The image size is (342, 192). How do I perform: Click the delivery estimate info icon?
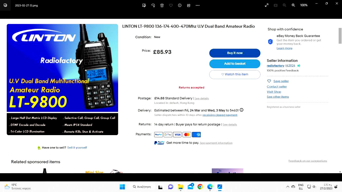coord(242,110)
